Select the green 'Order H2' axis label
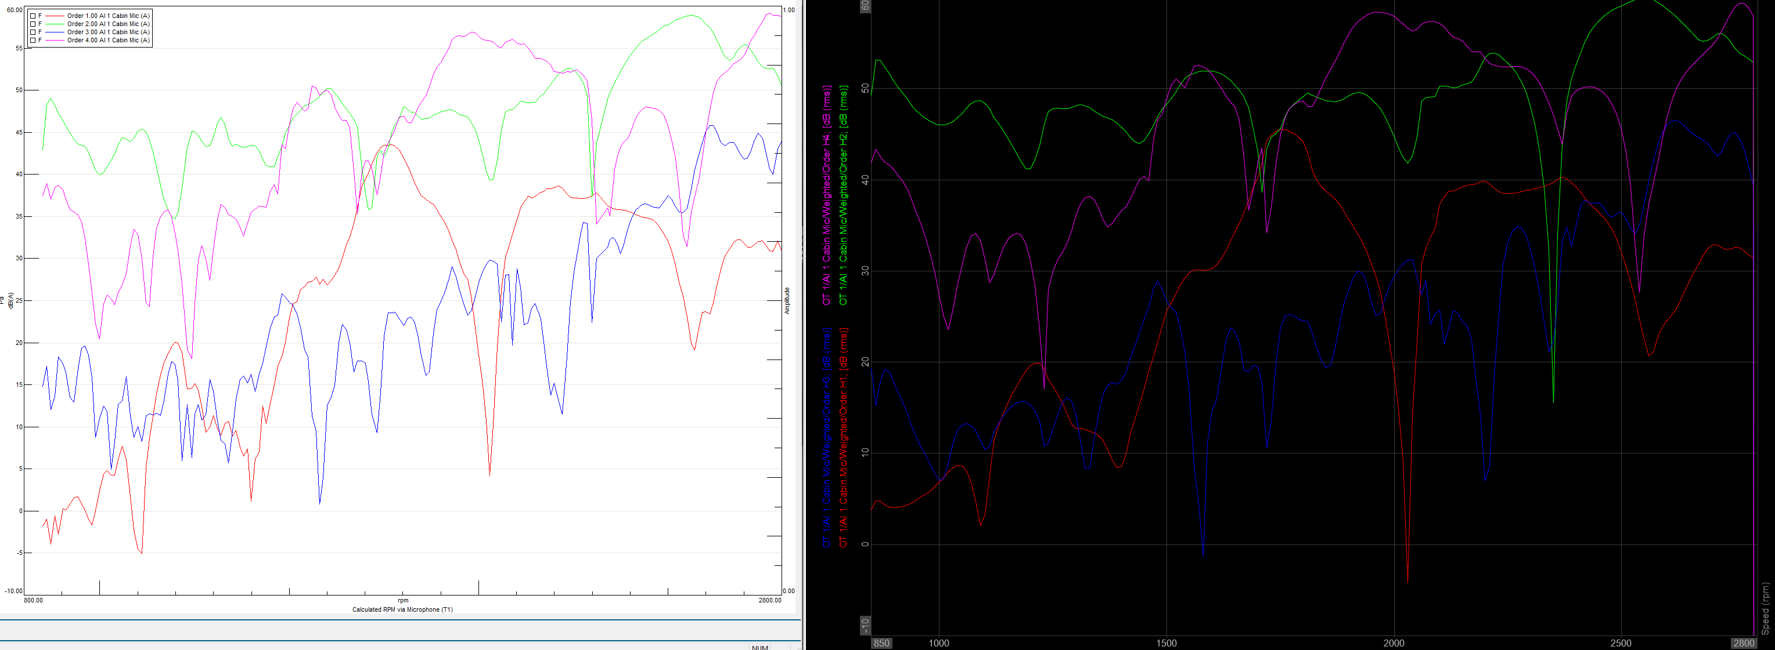Image resolution: width=1775 pixels, height=650 pixels. 844,195
